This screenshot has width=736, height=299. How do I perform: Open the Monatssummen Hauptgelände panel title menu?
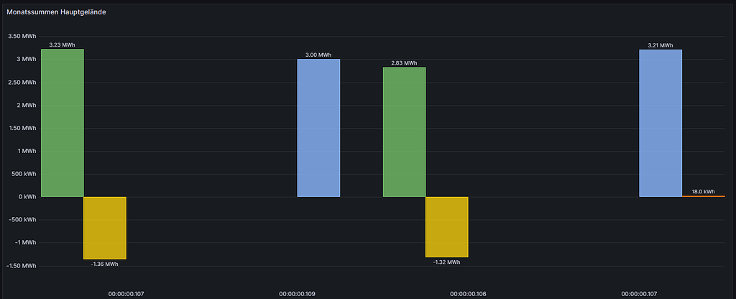[x=56, y=12]
